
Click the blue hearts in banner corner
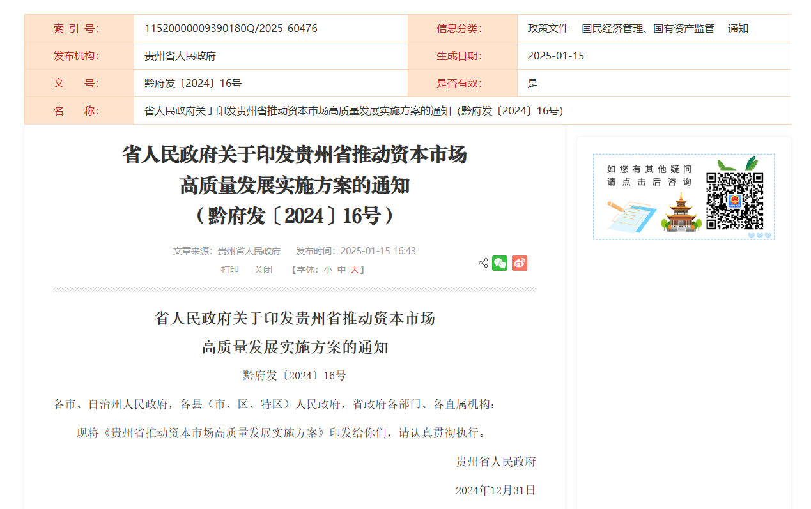click(759, 236)
